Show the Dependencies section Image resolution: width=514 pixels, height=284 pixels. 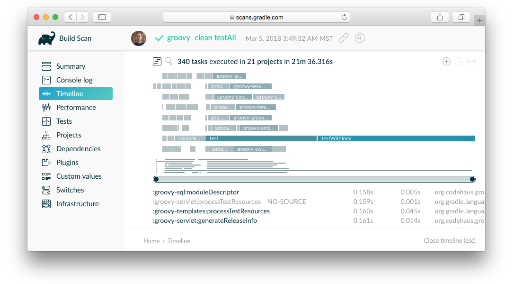[78, 149]
